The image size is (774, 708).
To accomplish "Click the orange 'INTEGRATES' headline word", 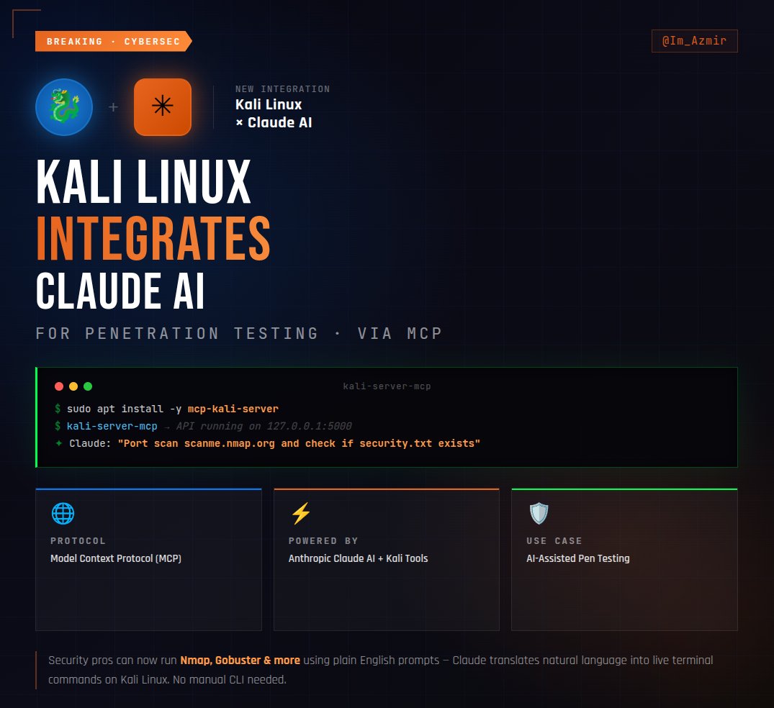I will pos(153,238).
